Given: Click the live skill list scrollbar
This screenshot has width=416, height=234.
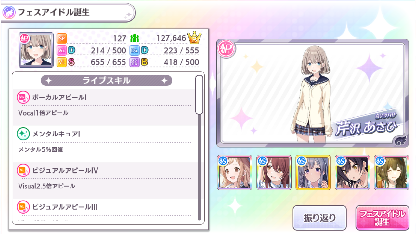Looking at the screenshot, I should pyautogui.click(x=199, y=149).
